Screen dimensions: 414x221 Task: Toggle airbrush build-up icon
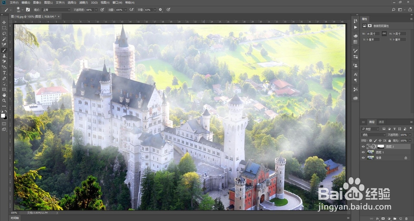[132, 10]
